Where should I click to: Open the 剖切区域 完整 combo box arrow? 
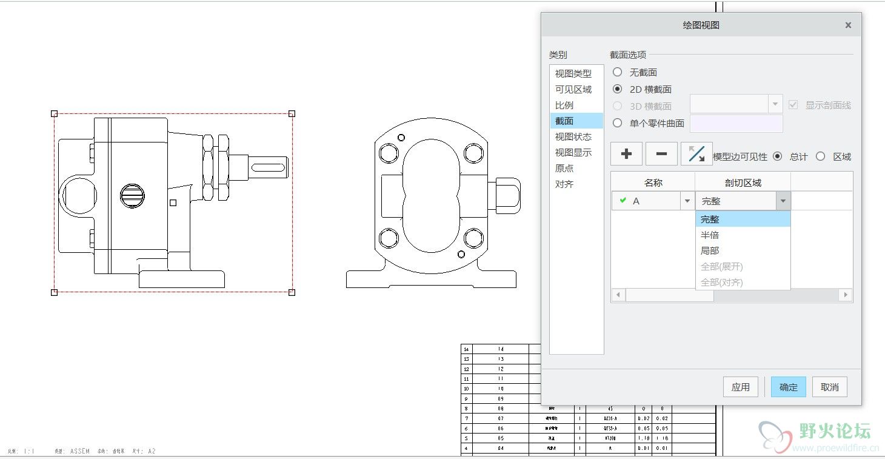pyautogui.click(x=783, y=201)
